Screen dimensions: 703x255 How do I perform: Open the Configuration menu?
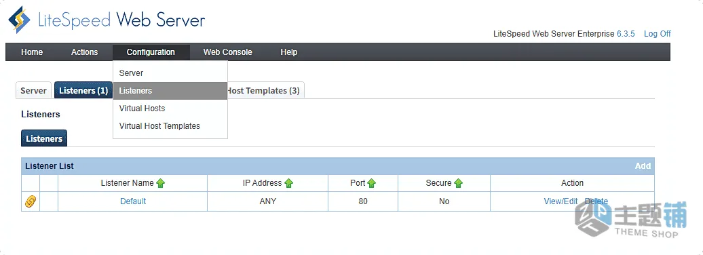click(151, 52)
